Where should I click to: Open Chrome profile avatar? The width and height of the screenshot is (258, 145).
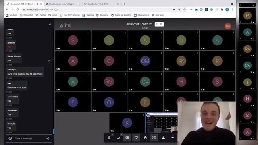point(227,10)
